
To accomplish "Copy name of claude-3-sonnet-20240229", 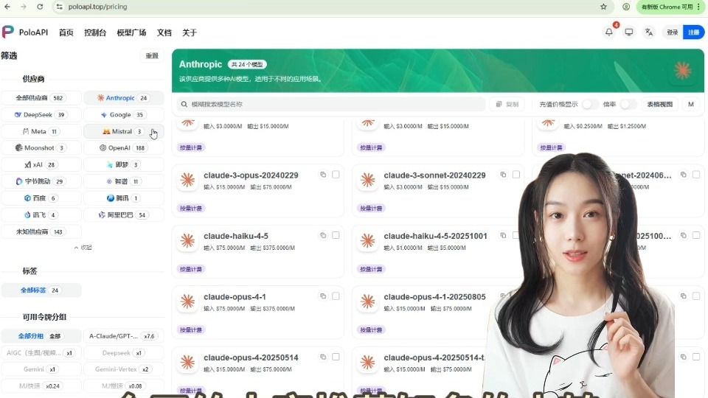I will (x=503, y=175).
